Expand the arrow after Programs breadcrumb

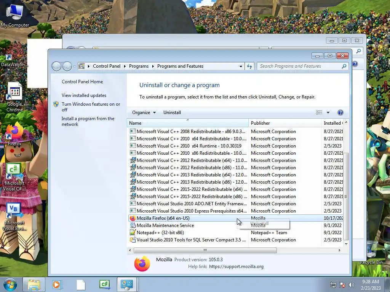click(152, 66)
